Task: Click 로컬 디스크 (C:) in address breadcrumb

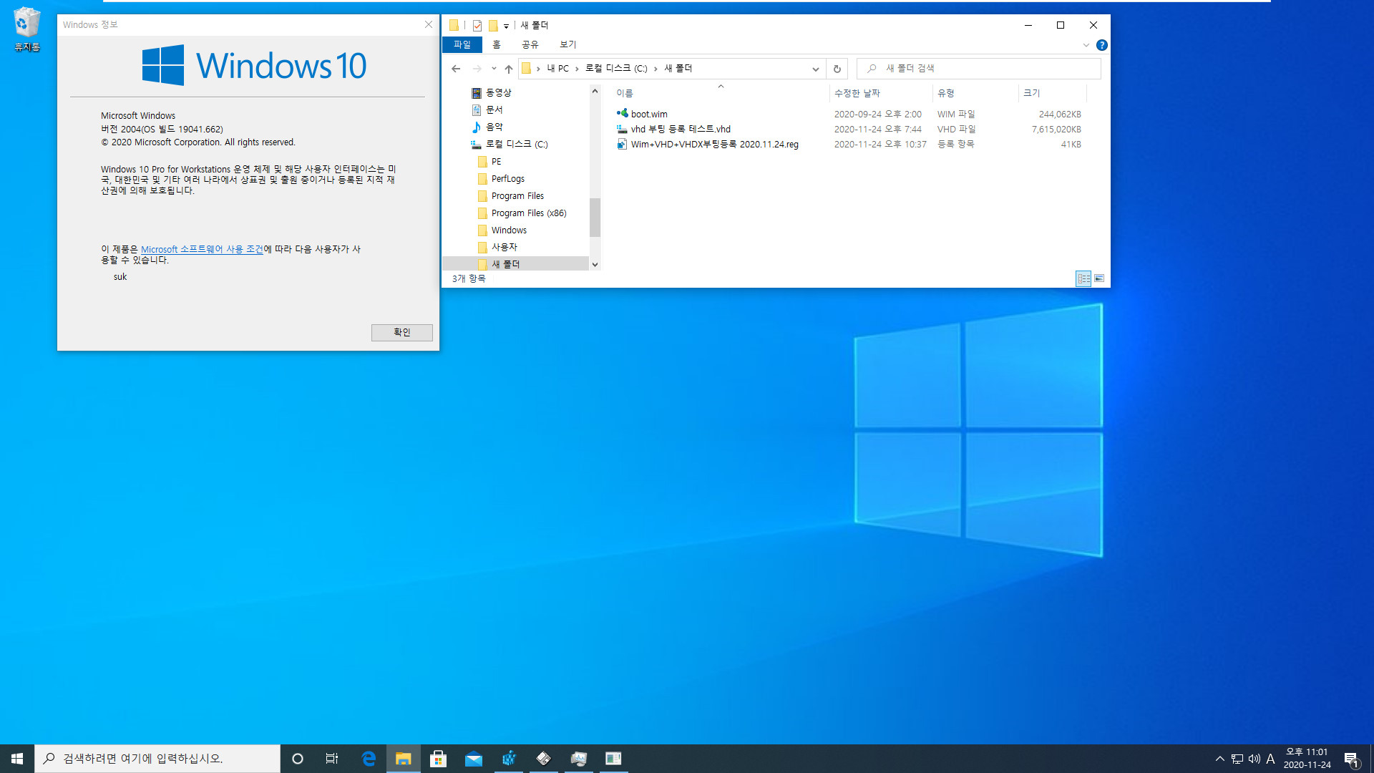Action: (616, 69)
